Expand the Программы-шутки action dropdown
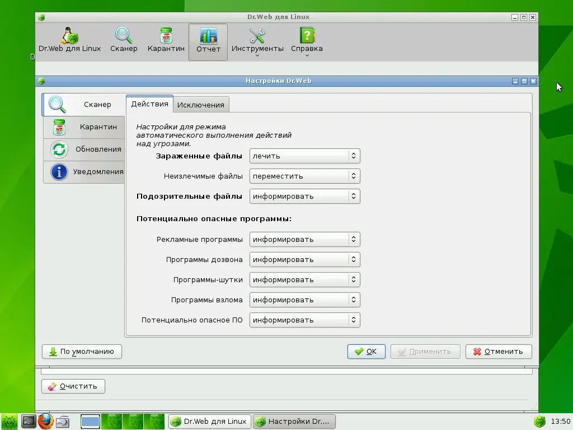573x430 pixels. [304, 279]
